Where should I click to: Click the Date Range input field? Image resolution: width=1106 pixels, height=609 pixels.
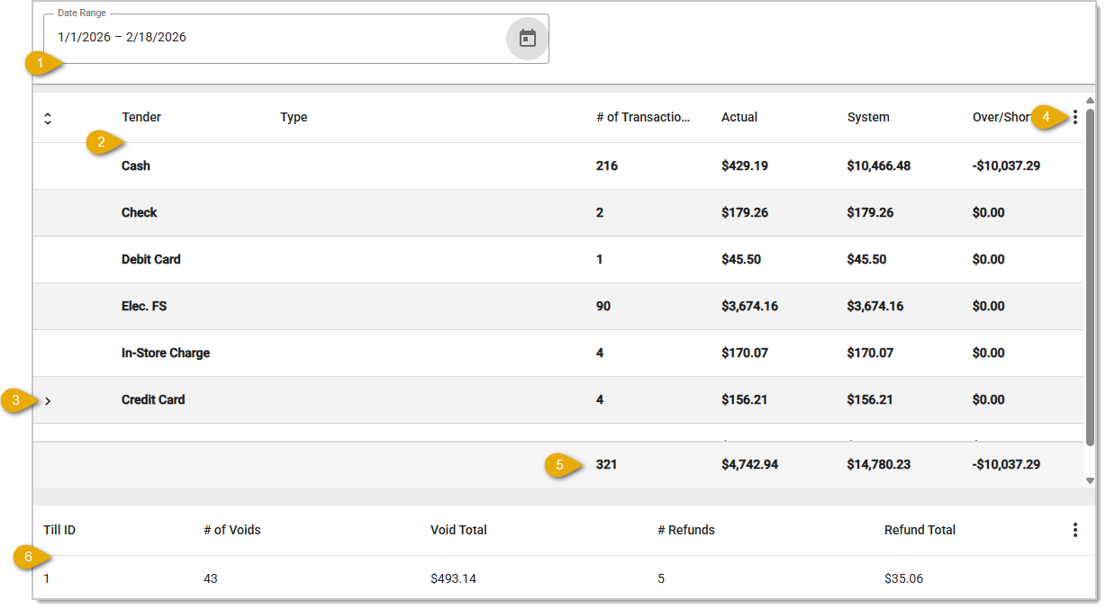(x=295, y=39)
